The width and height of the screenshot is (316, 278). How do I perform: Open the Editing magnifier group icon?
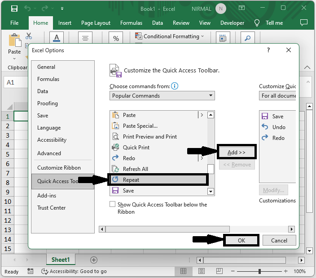[x=248, y=38]
